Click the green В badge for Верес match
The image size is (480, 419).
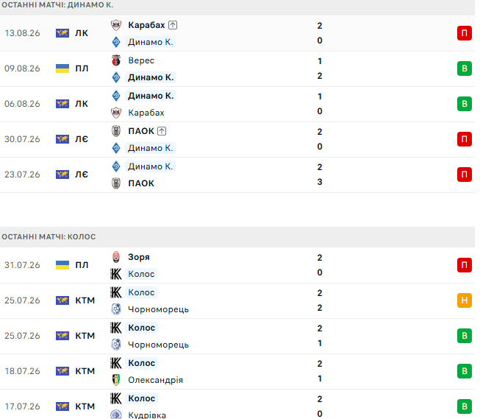(x=465, y=68)
